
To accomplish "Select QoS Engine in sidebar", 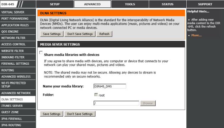I will point(18,31).
